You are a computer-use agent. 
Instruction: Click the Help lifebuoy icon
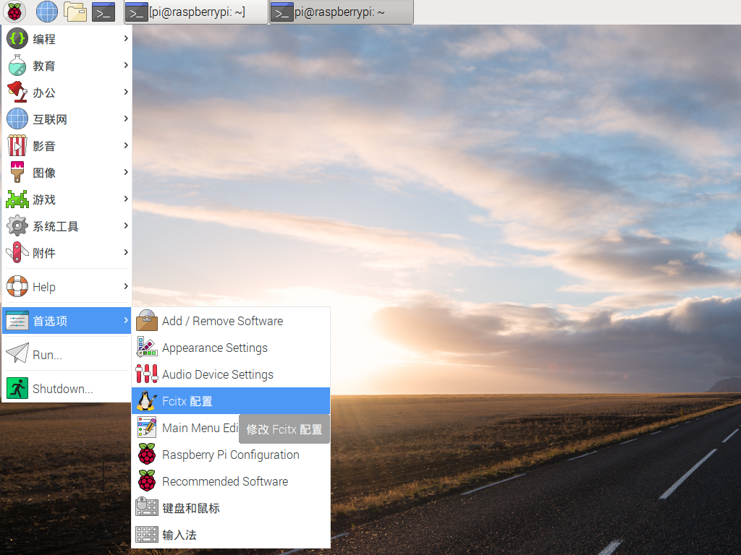(17, 286)
